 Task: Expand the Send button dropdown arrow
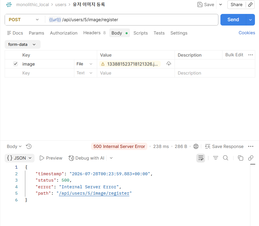click(250, 20)
